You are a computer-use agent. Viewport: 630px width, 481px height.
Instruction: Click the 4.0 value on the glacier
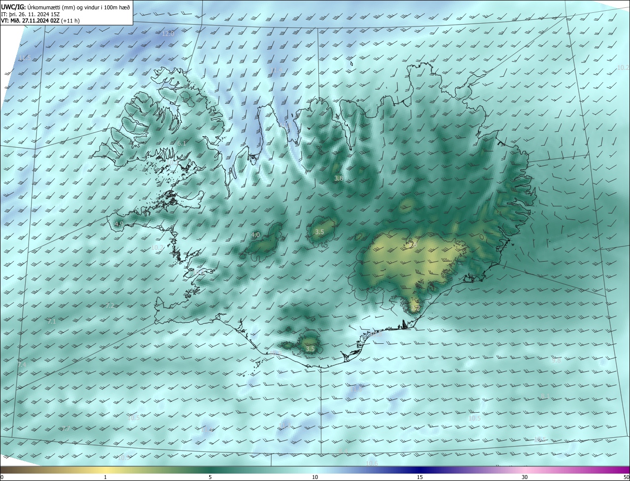click(x=255, y=235)
